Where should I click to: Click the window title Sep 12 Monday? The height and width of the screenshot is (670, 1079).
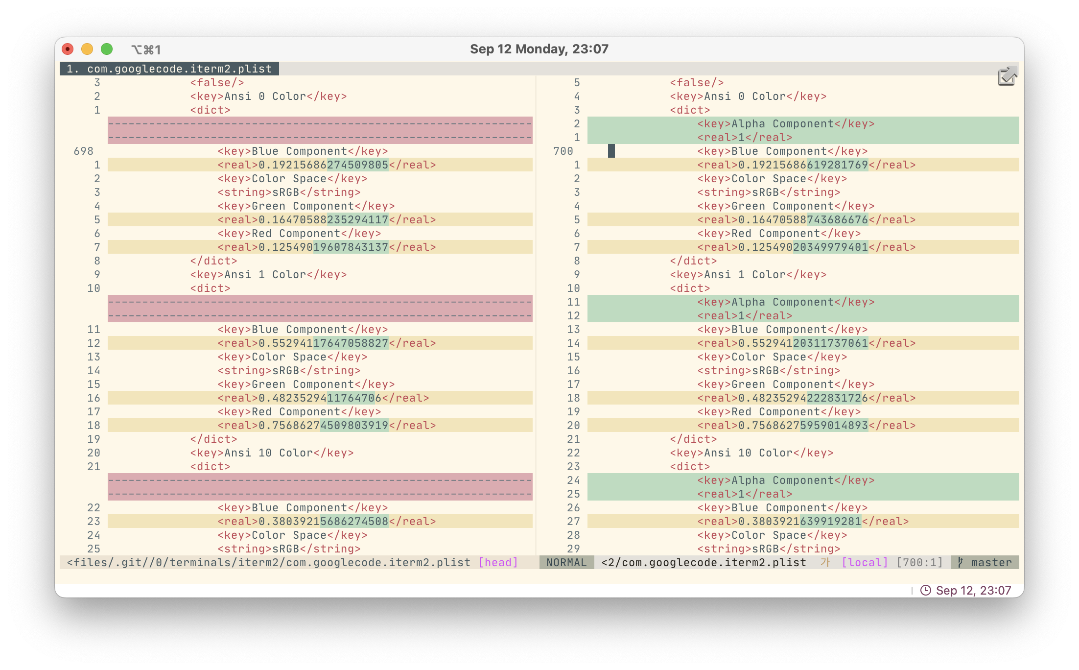[x=539, y=49]
